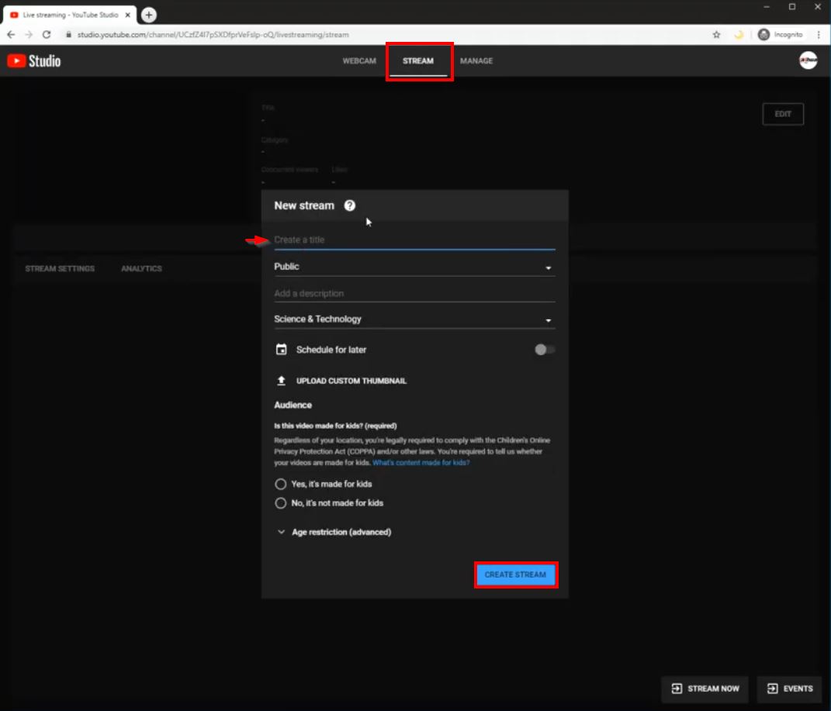Select the Live streaming - YouTube Studio tab
831x711 pixels.
[x=70, y=15]
